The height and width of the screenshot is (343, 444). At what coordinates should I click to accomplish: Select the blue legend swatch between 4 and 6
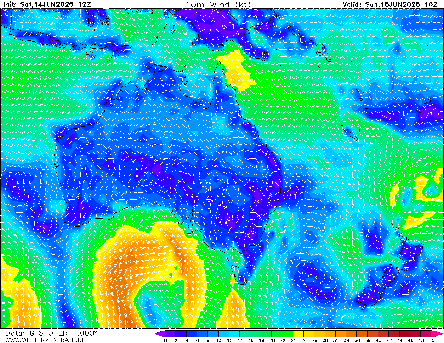[x=192, y=334]
